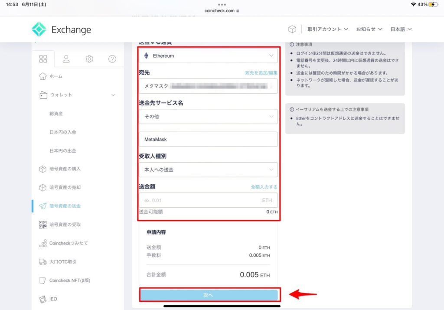Click the 全額入力する link

click(264, 187)
